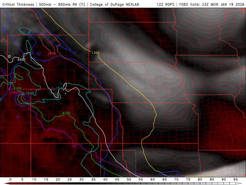Select the "10" color bar tick label
The height and width of the screenshot is (185, 246).
tap(34, 179)
